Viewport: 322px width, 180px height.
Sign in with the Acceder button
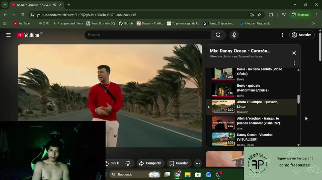[302, 35]
